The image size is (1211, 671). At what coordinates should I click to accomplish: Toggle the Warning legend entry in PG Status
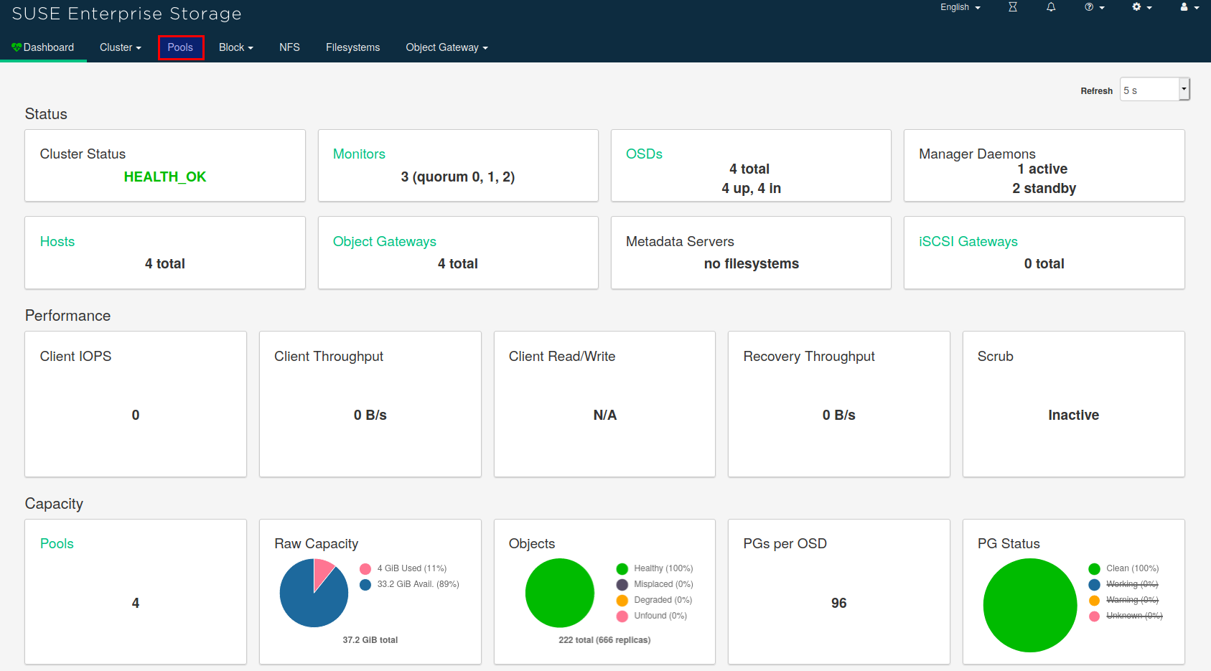point(1131,600)
